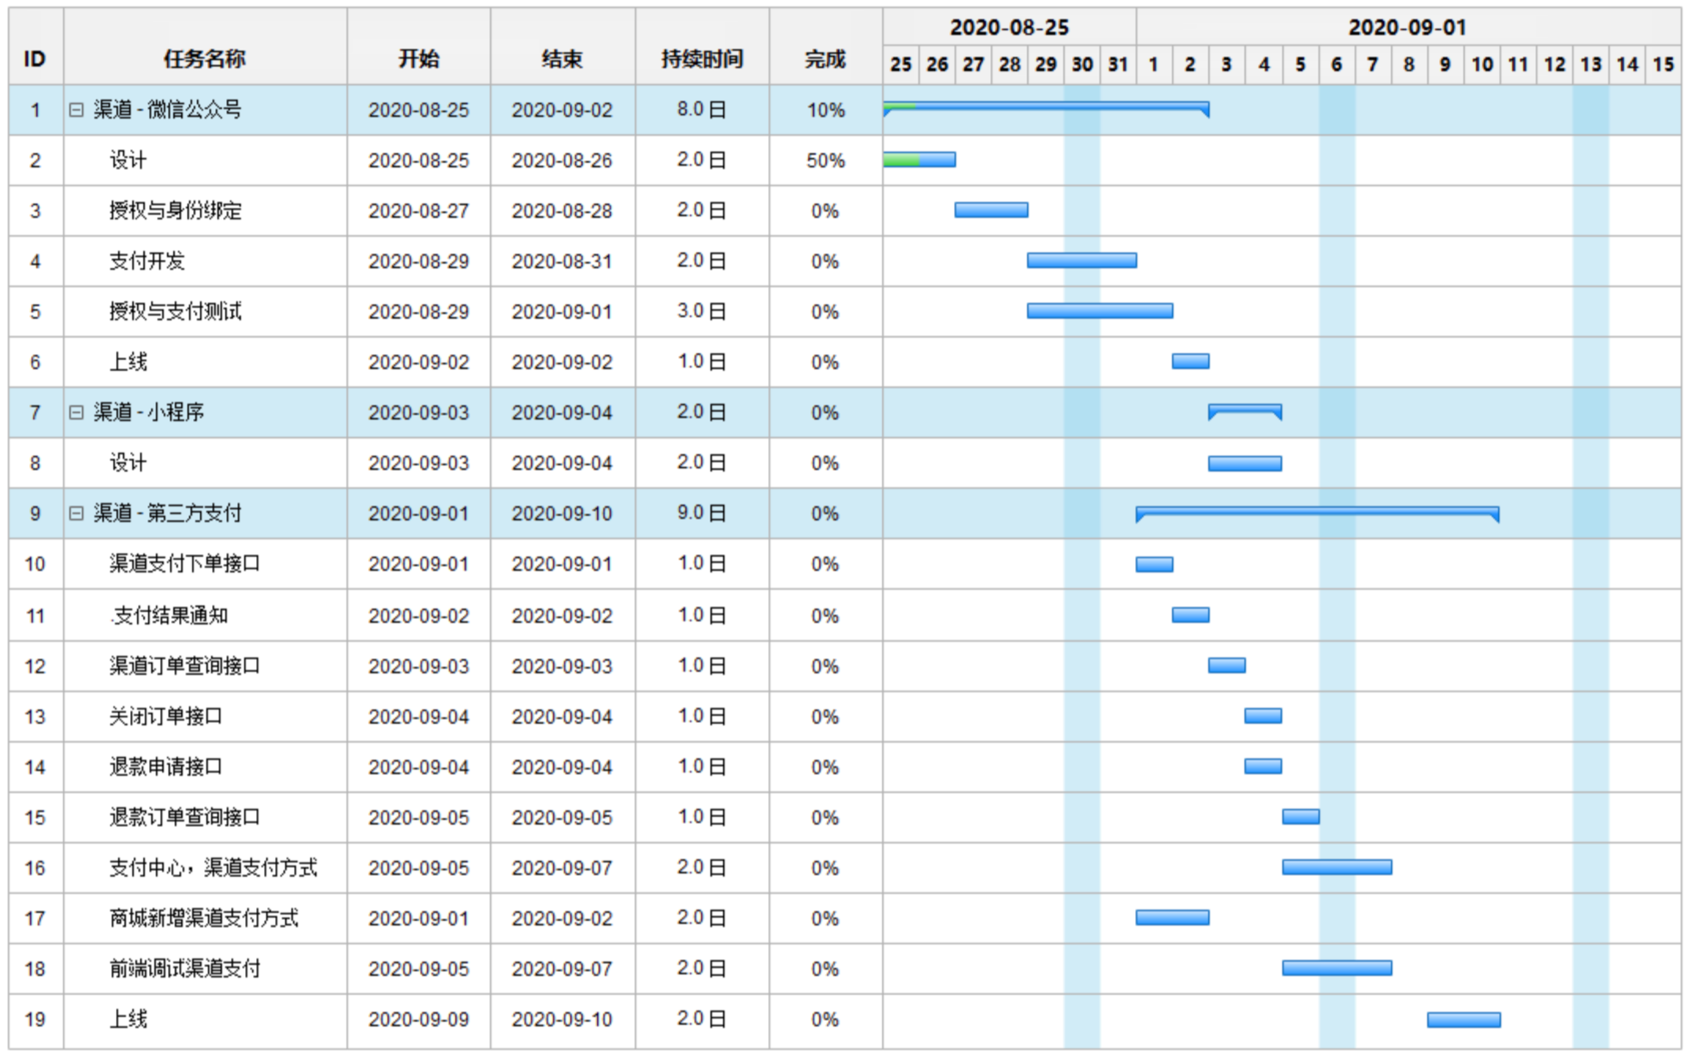This screenshot has width=1695, height=1062.
Task: Click the green progress portion of 设计 bar
Action: [x=900, y=160]
